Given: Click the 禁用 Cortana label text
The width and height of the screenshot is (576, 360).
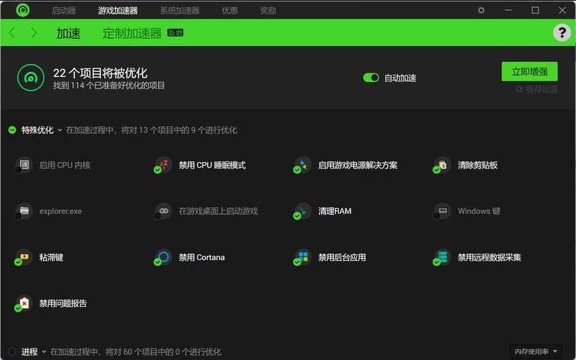Looking at the screenshot, I should (202, 257).
